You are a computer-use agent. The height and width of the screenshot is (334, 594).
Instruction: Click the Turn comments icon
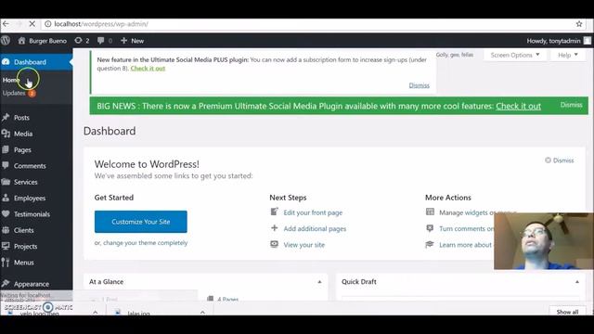pos(430,228)
